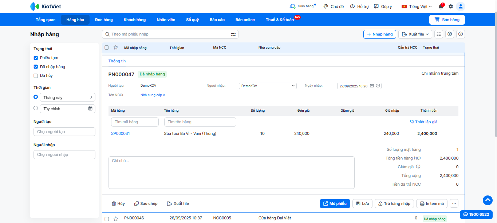The image size is (497, 223).
Task: Open user account avatar
Action: (x=461, y=7)
